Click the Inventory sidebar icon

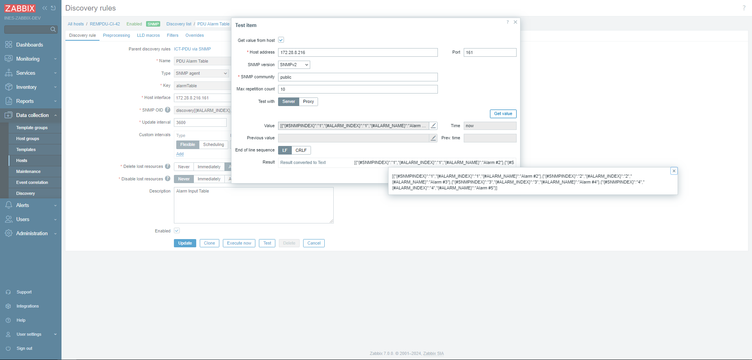click(x=9, y=87)
